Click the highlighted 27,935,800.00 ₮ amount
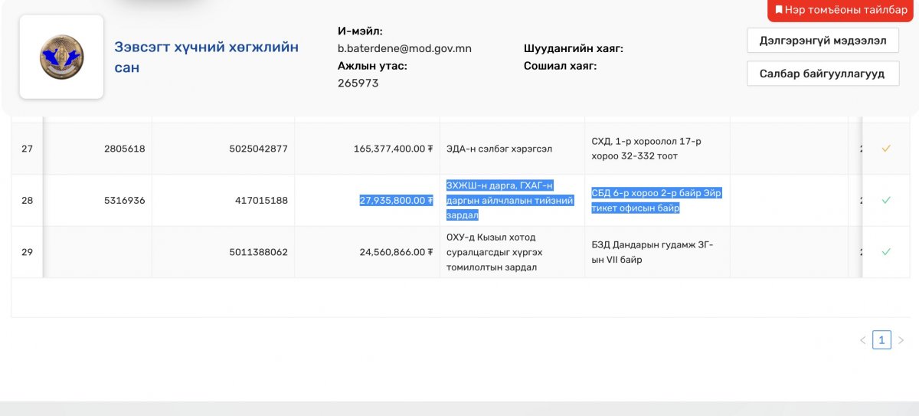 tap(397, 201)
